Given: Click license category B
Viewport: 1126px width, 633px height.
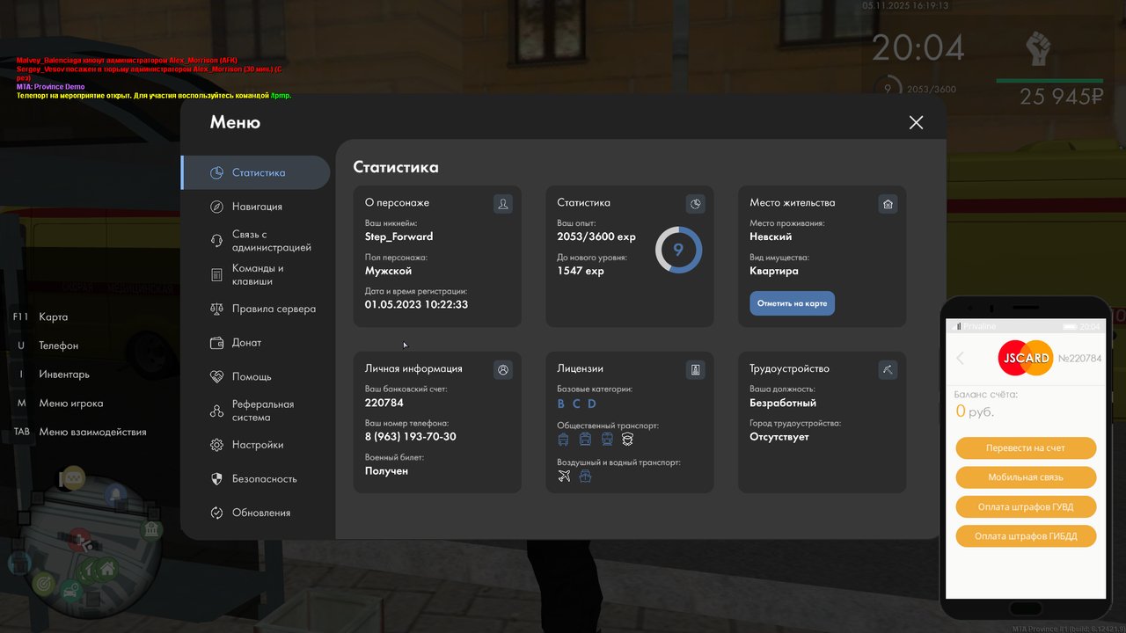Looking at the screenshot, I should (561, 404).
